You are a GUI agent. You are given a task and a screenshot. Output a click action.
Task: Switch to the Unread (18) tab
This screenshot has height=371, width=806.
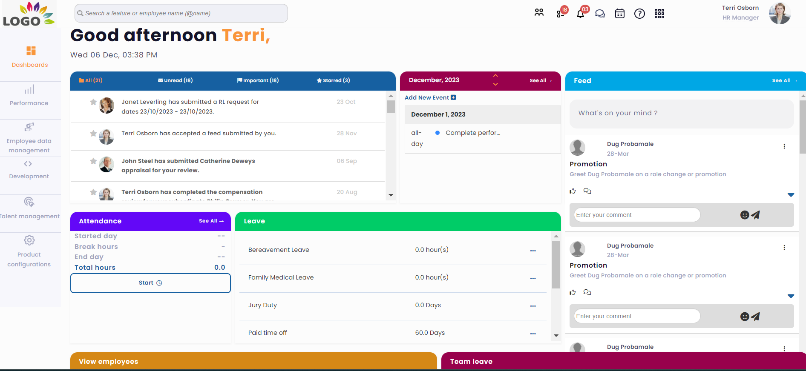[x=175, y=80]
